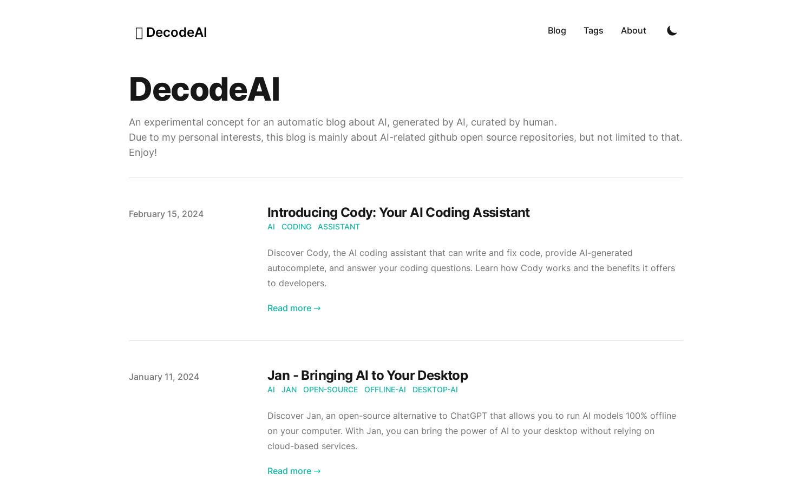Open the Blog nav menu item
This screenshot has height=487, width=812.
tap(556, 31)
